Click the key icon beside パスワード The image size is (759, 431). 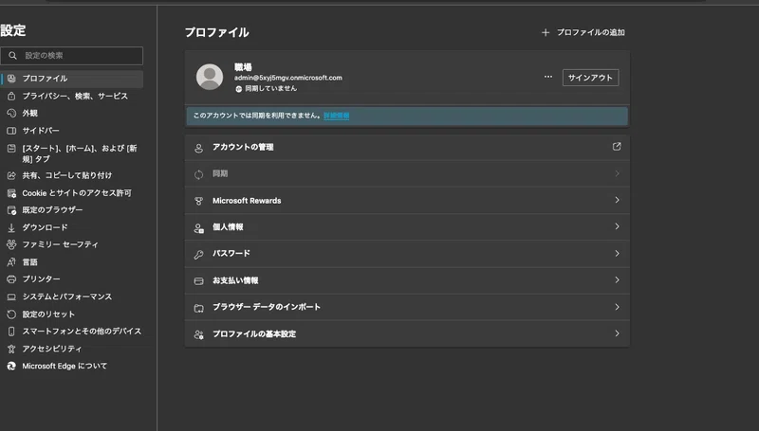click(x=198, y=255)
